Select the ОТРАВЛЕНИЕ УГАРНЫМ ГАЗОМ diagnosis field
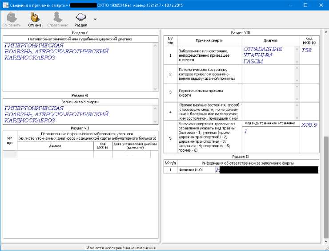329x251 pixels. tap(268, 55)
